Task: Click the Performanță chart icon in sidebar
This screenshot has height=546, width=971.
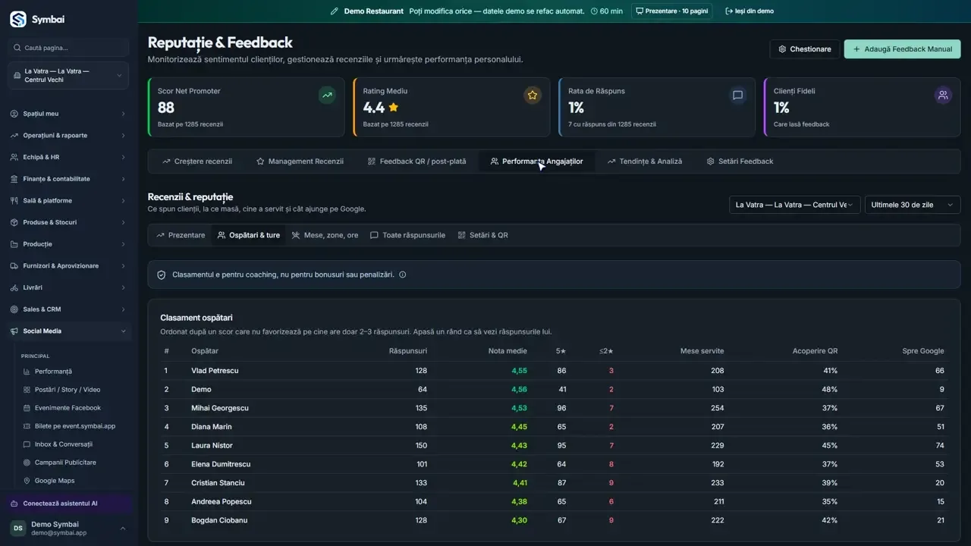Action: coord(27,372)
